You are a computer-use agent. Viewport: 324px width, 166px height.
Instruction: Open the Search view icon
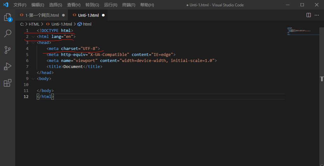(7, 34)
